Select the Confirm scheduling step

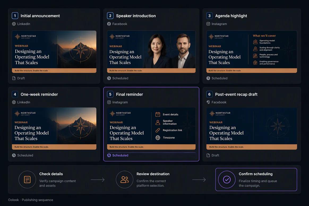[x=256, y=179]
